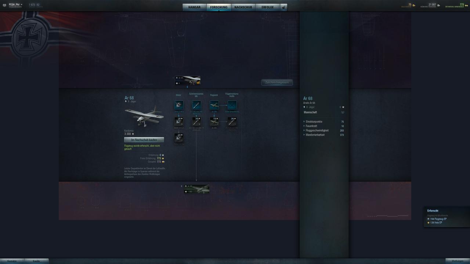Select the 180-star engine module icon
470x264 pixels.
pyautogui.click(x=179, y=122)
